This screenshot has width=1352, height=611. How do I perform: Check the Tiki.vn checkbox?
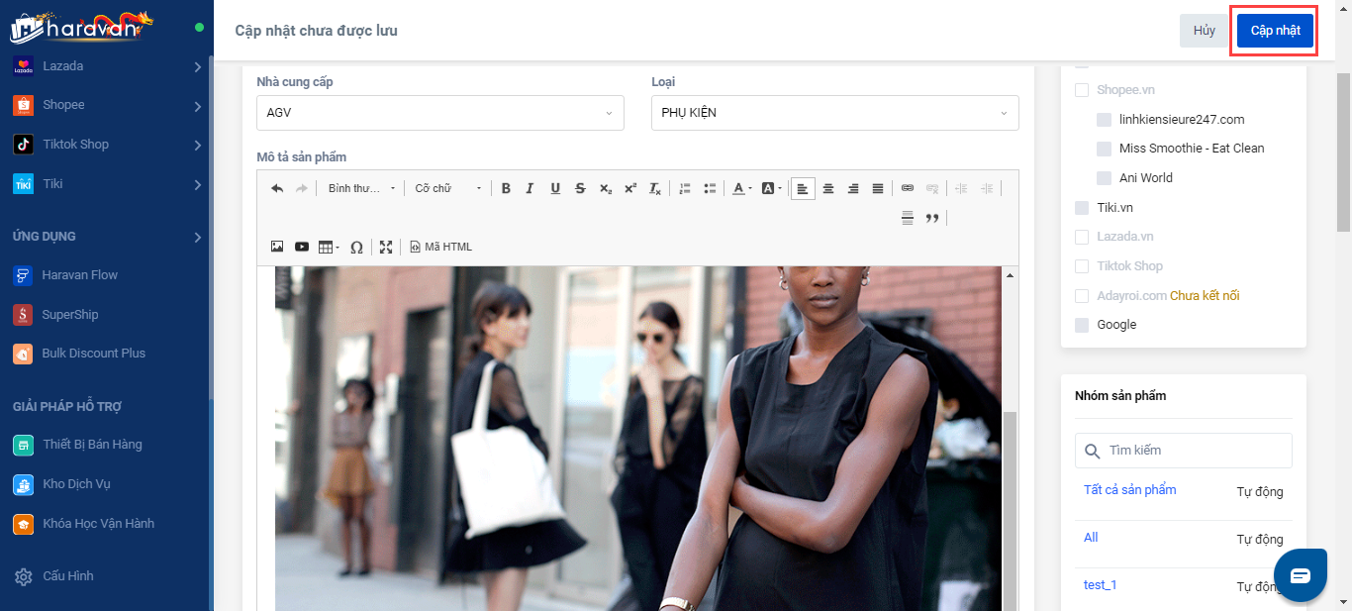(1082, 208)
